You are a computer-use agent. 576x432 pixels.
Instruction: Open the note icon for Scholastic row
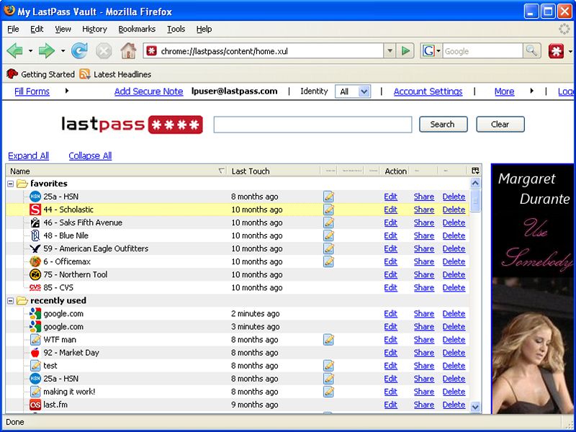tap(328, 210)
